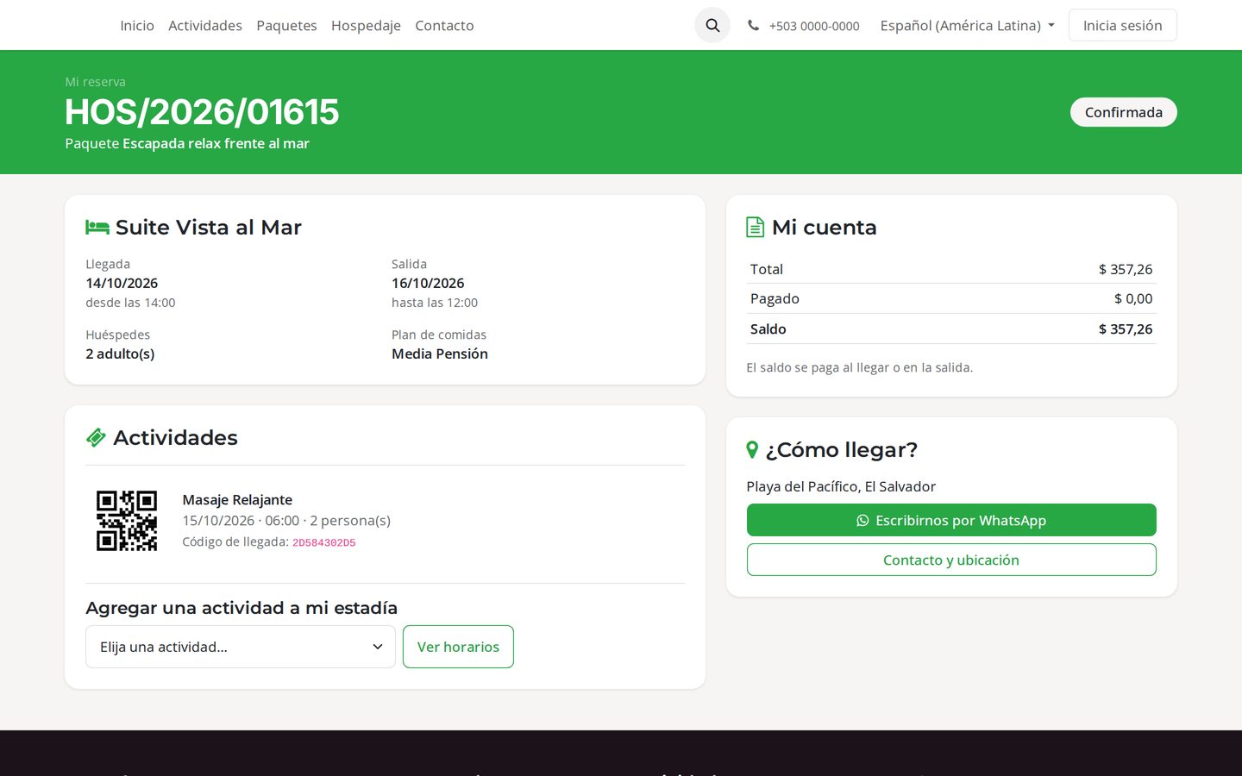
Task: Click the 'hasta las 12:00' check-out time
Action: pyautogui.click(x=435, y=303)
